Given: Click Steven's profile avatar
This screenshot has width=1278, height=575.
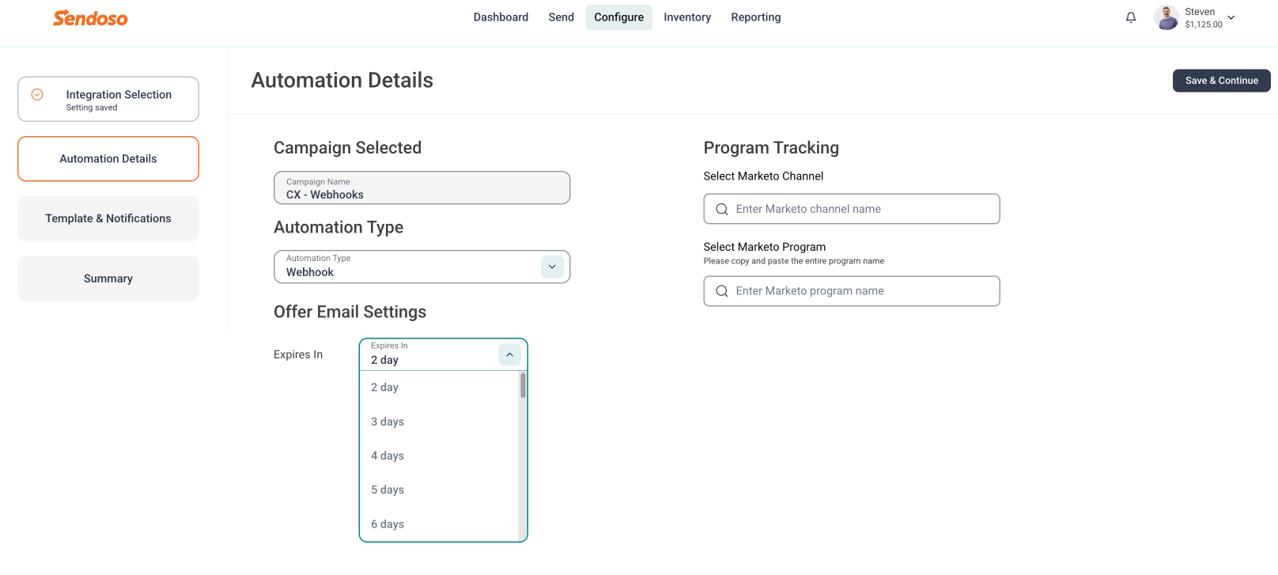Looking at the screenshot, I should [1166, 17].
